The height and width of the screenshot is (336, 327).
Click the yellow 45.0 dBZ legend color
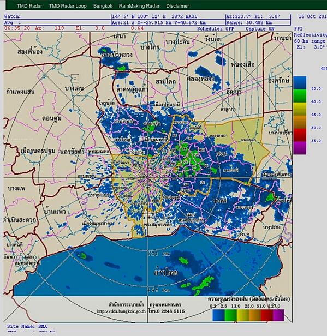300,109
